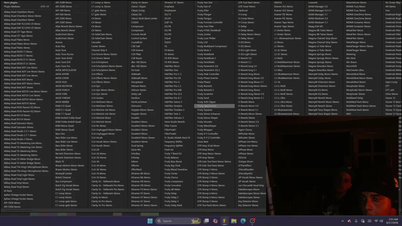Choose Channel Strip X

click(x=99, y=50)
